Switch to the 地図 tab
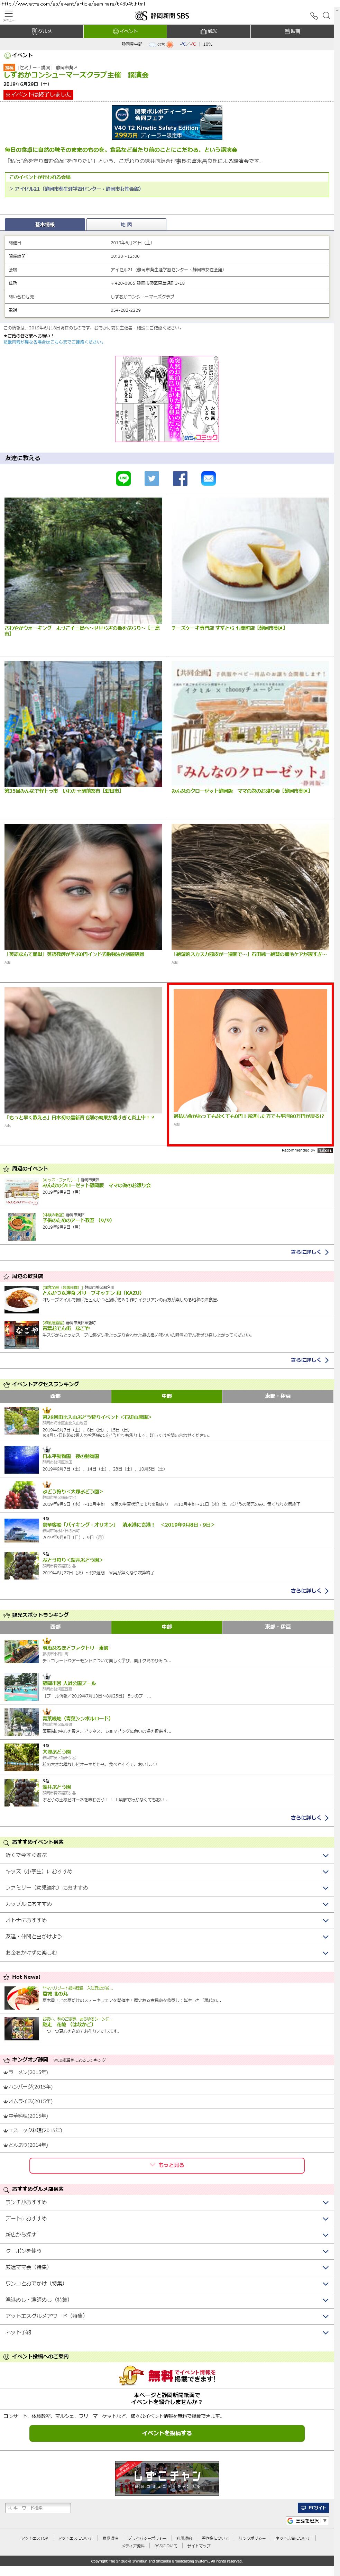The width and height of the screenshot is (340, 2576). click(x=126, y=224)
